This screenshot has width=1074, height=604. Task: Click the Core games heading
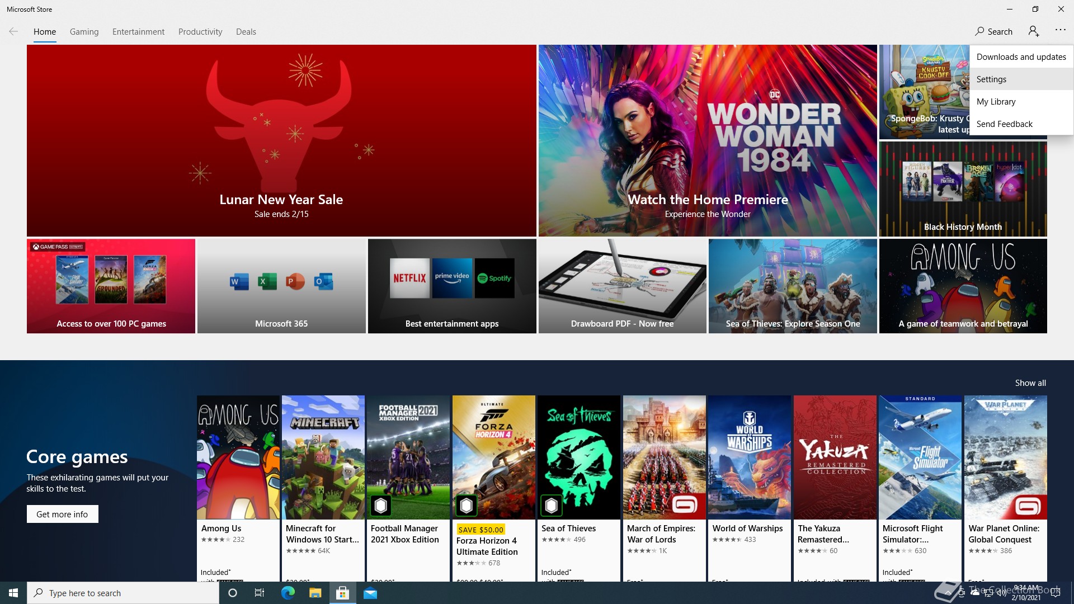(x=77, y=457)
